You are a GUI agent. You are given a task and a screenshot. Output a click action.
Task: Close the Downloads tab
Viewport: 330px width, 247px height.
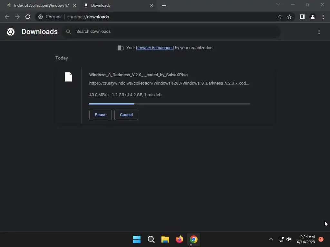pyautogui.click(x=152, y=5)
